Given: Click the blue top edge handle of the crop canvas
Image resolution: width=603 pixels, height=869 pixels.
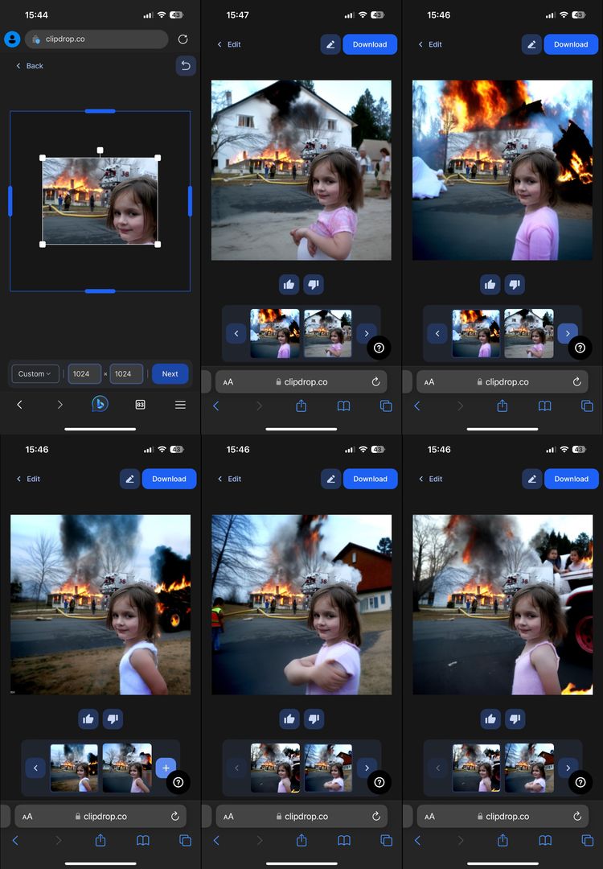Looking at the screenshot, I should (100, 111).
